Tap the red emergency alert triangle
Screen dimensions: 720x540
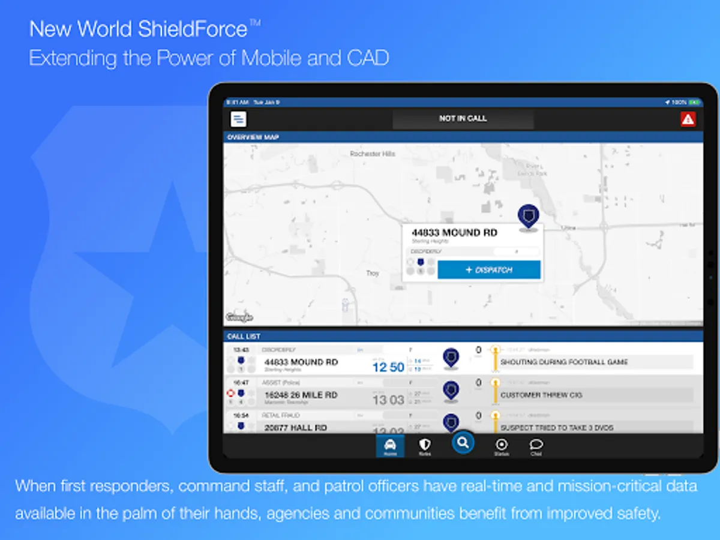688,119
